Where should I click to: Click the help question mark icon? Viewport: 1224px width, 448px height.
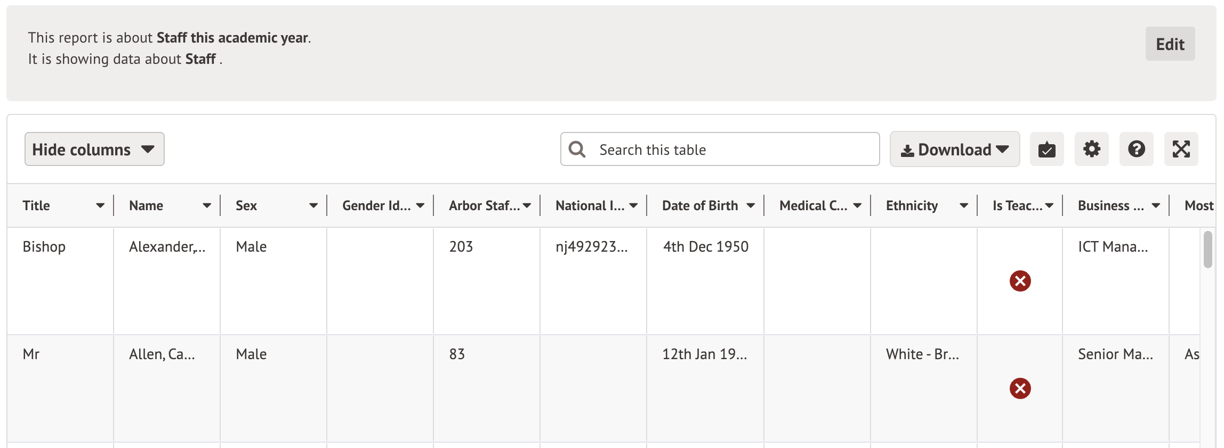(1136, 150)
